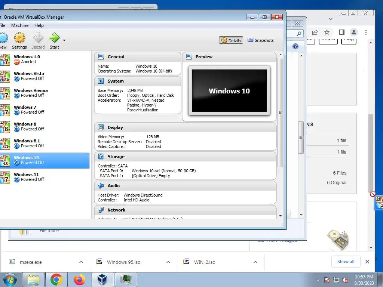Open the Storage section title link
This screenshot has height=287, width=383.
pos(116,157)
